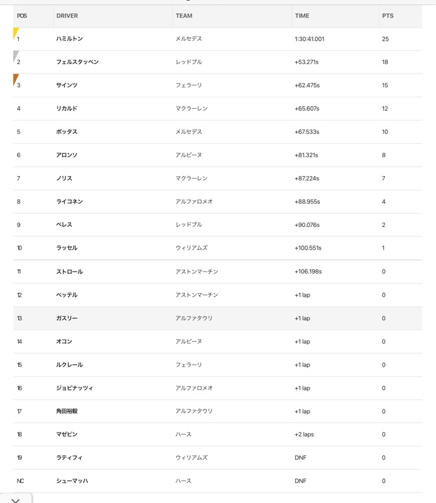Click team マクラーレン in リカルド row
The height and width of the screenshot is (503, 436).
[191, 108]
